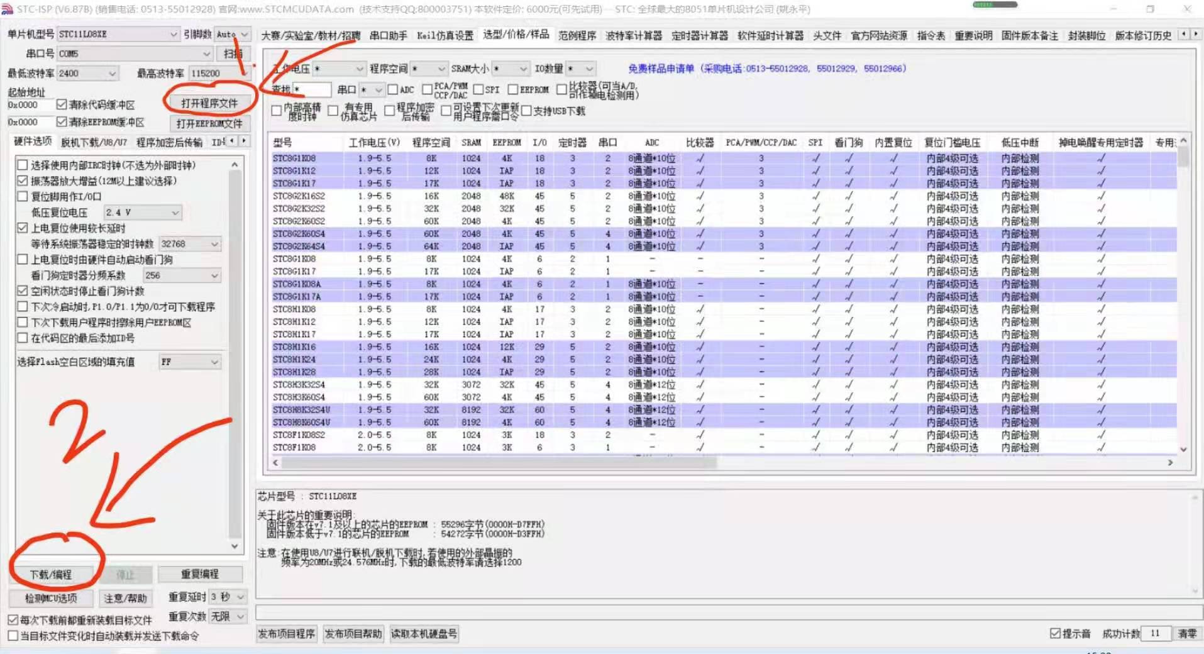Toggle the 提示音 checkbox
Screen dimensions: 1204x654
[1055, 633]
